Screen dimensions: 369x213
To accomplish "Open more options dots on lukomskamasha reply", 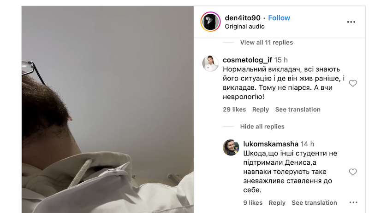I will pos(353,202).
